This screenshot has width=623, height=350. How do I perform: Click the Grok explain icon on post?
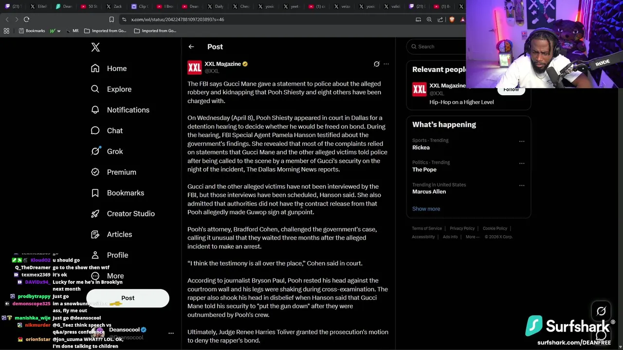point(376,64)
